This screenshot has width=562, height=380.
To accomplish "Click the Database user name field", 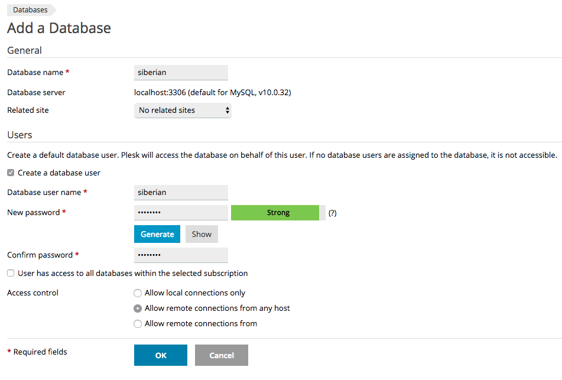I will (x=181, y=193).
